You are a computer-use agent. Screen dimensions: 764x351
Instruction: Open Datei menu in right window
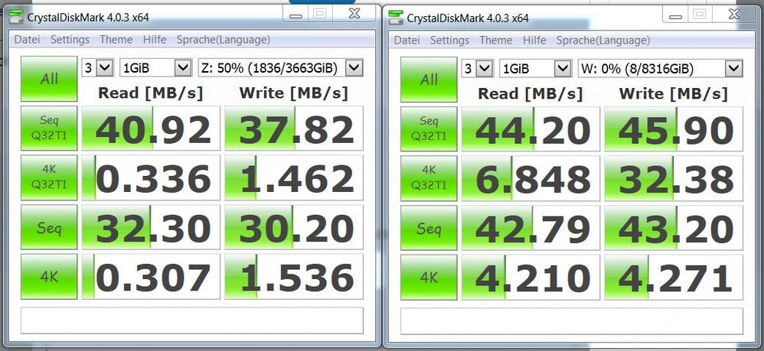point(406,40)
